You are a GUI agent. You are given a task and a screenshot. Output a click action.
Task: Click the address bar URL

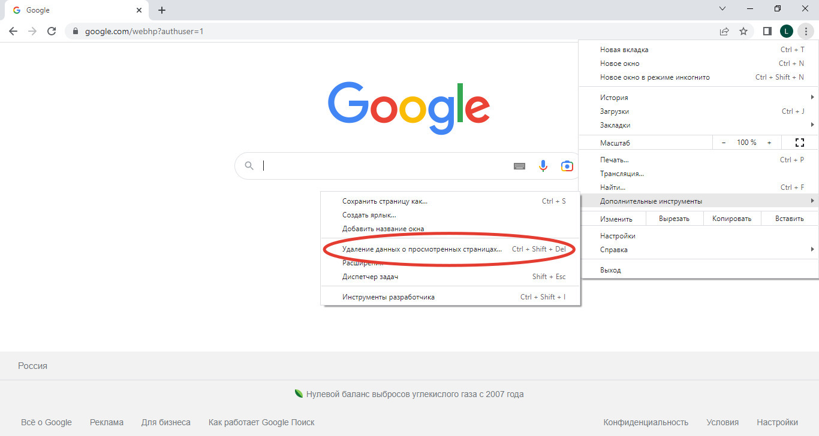coord(144,31)
